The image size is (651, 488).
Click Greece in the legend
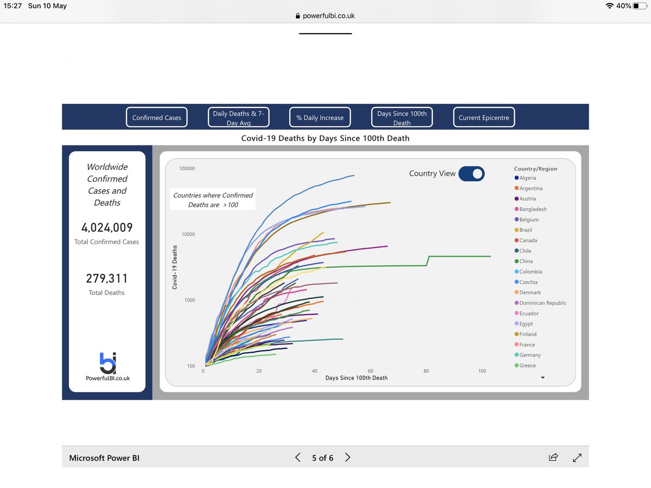525,365
